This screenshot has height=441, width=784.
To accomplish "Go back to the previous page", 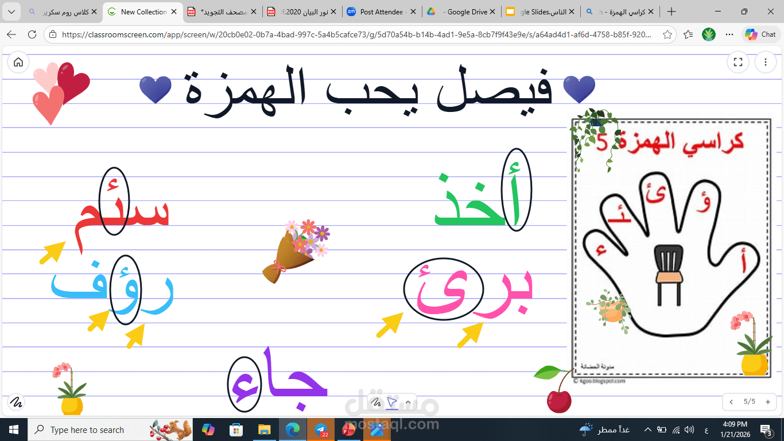I will (x=11, y=34).
